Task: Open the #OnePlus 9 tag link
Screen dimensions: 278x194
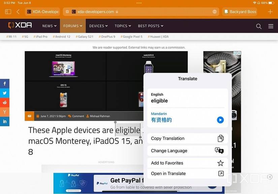Action: pyautogui.click(x=107, y=37)
